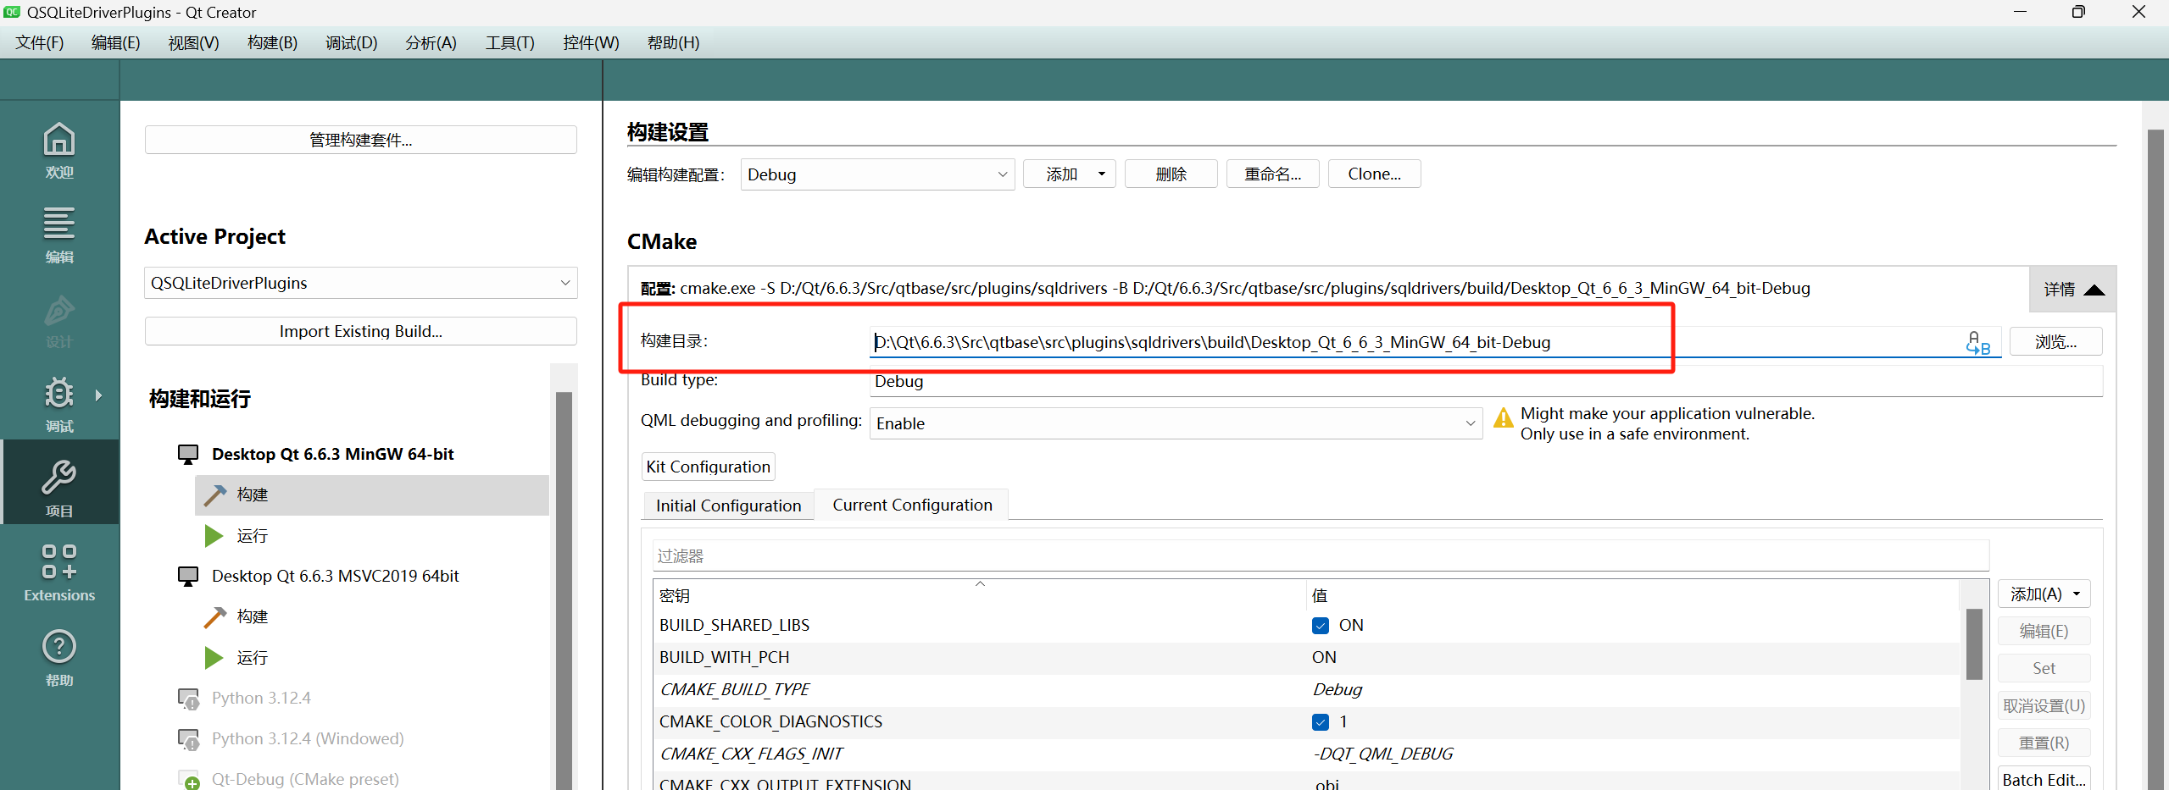The width and height of the screenshot is (2169, 790).
Task: Click the Python 3.12.4 kit icon
Action: [188, 699]
